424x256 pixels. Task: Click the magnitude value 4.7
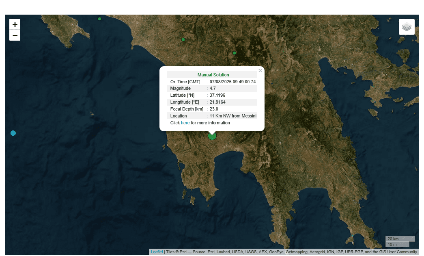pyautogui.click(x=213, y=88)
